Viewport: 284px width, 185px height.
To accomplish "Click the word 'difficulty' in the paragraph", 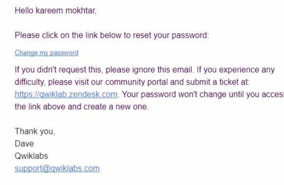I will tap(29, 82).
